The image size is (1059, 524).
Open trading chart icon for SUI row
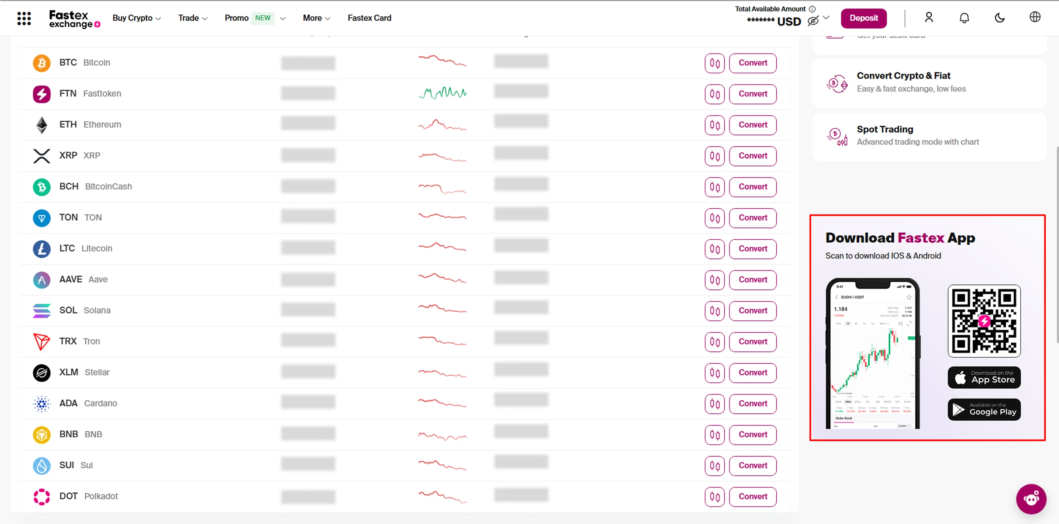coord(714,466)
